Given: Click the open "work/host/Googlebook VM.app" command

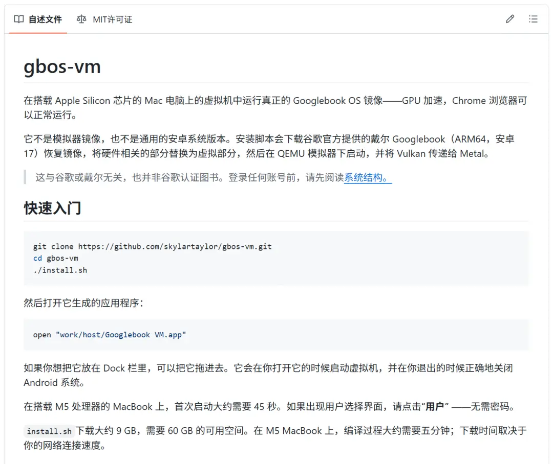Looking at the screenshot, I should [110, 334].
